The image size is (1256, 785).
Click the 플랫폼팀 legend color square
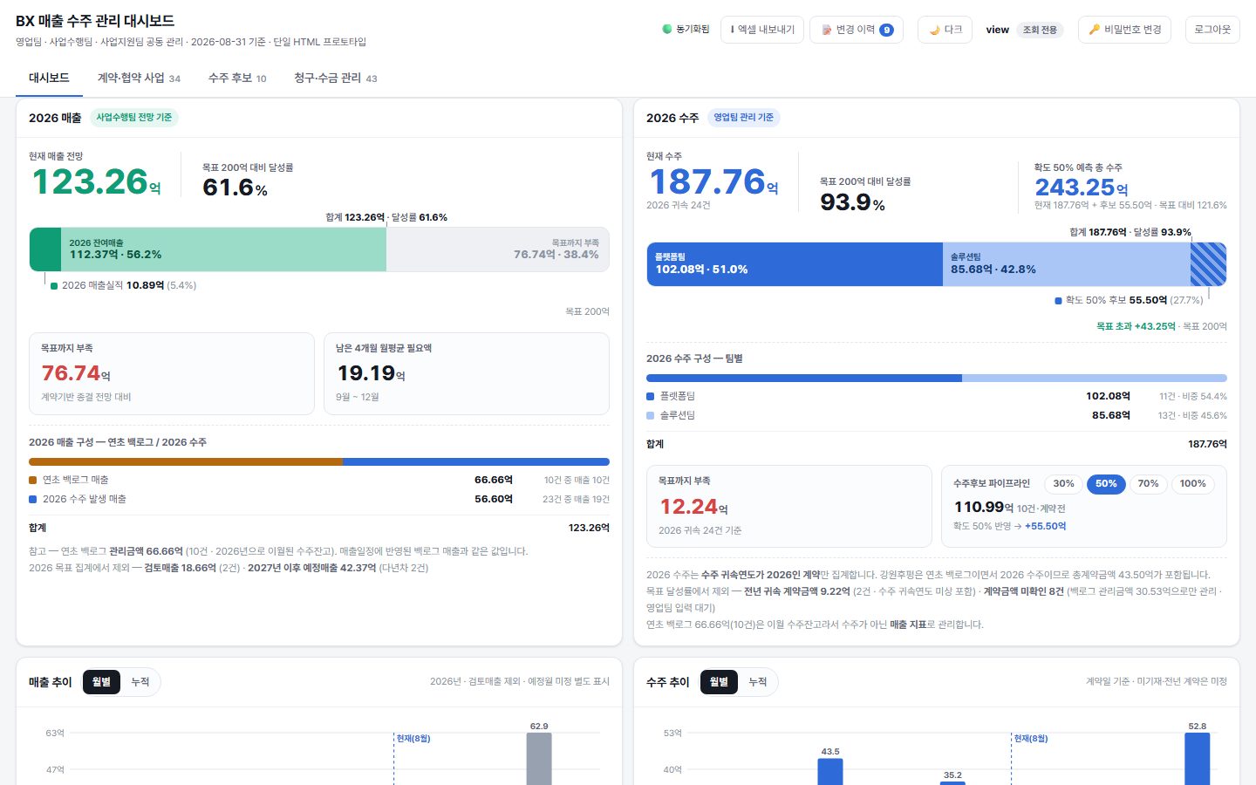(x=651, y=396)
